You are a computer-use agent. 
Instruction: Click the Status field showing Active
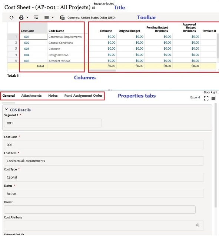tap(104, 193)
